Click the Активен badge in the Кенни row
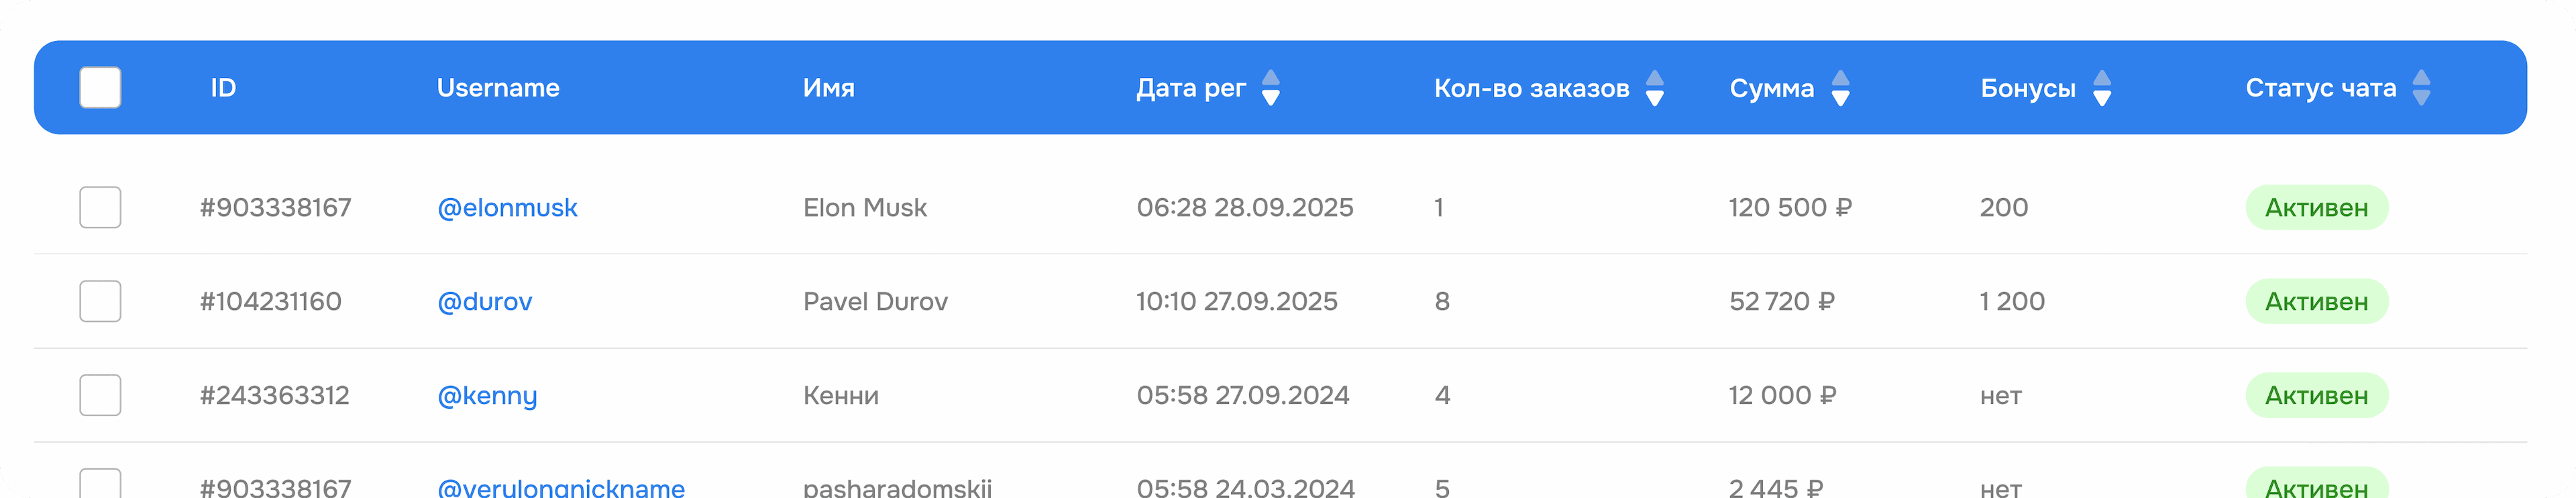The image size is (2576, 498). coord(2315,395)
